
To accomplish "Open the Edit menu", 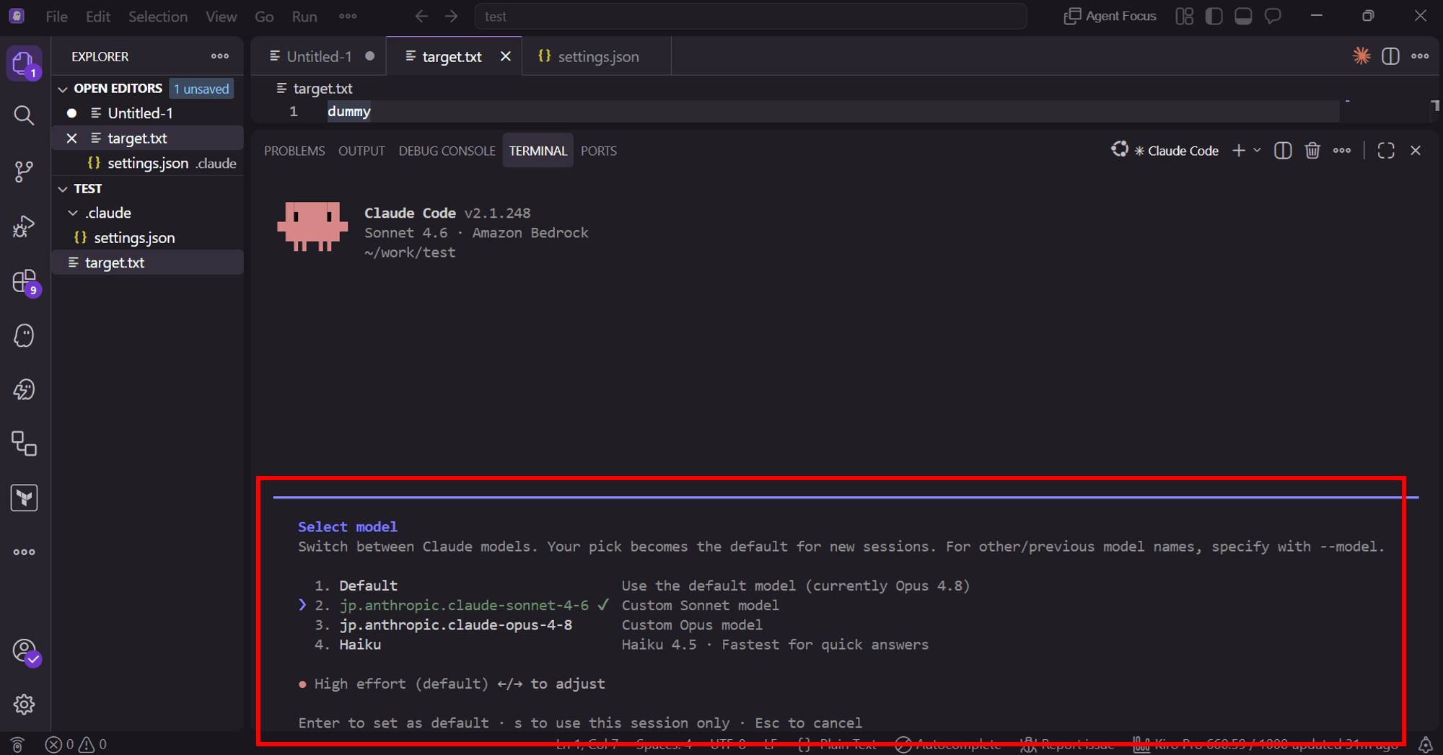I will click(97, 16).
